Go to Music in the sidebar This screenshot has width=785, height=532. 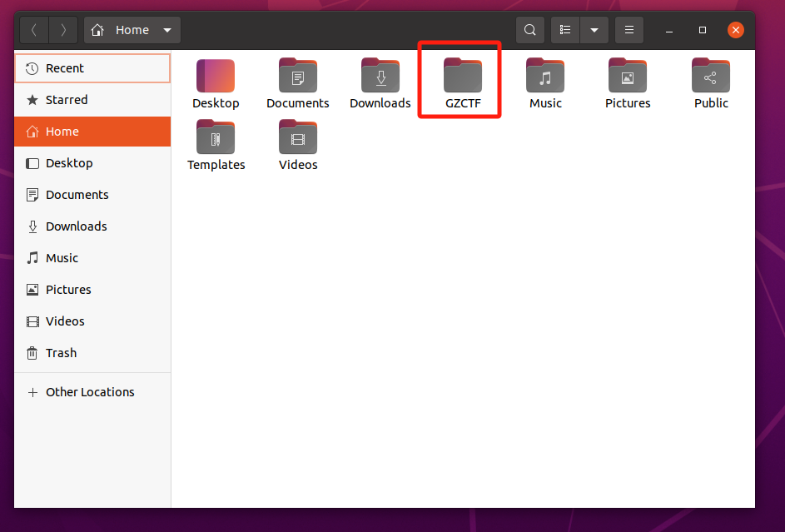pyautogui.click(x=92, y=258)
